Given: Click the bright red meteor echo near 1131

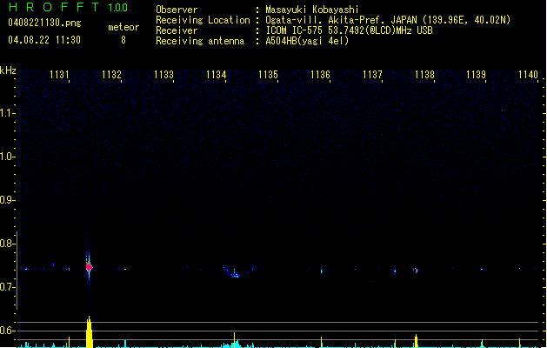Looking at the screenshot, I should tap(89, 267).
